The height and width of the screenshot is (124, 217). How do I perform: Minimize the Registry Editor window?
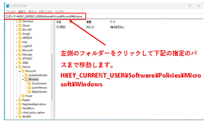181,6
